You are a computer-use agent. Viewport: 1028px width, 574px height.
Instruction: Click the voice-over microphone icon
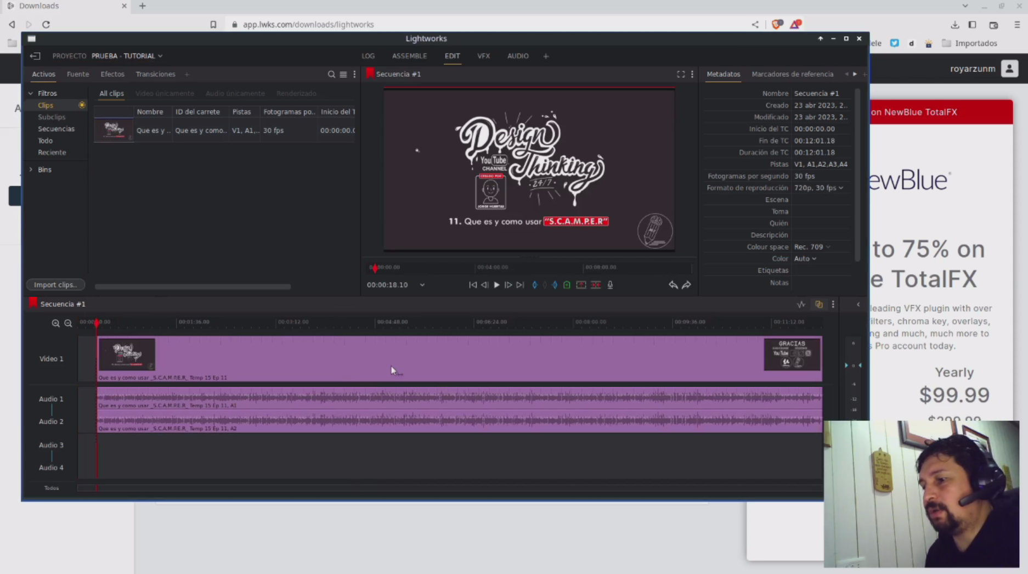tap(610, 285)
